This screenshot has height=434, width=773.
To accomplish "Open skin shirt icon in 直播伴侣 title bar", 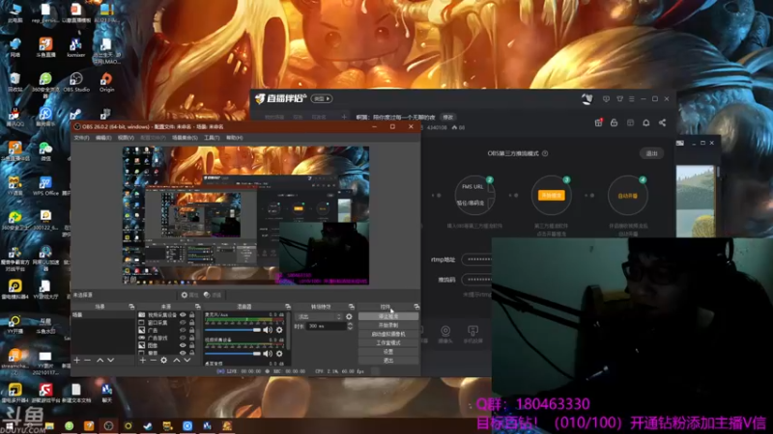I will pyautogui.click(x=619, y=99).
